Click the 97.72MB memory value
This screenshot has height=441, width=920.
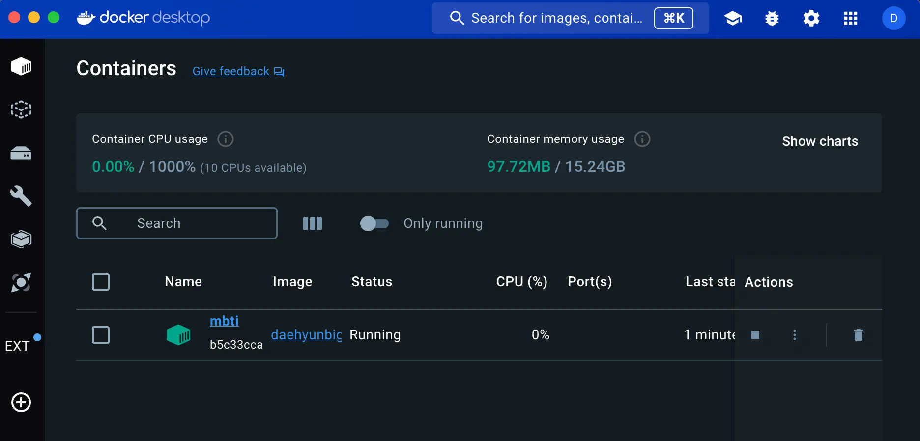coord(518,166)
